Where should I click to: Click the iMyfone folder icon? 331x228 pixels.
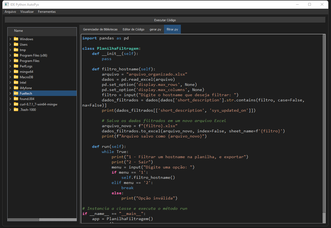pyautogui.click(x=16, y=88)
